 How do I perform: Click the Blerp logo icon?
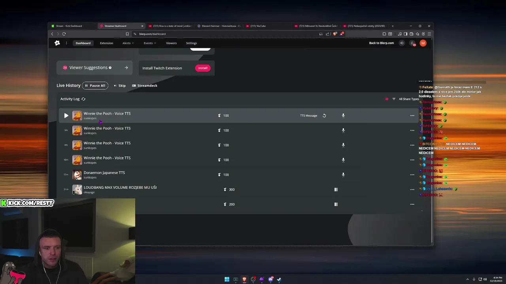coord(57,43)
